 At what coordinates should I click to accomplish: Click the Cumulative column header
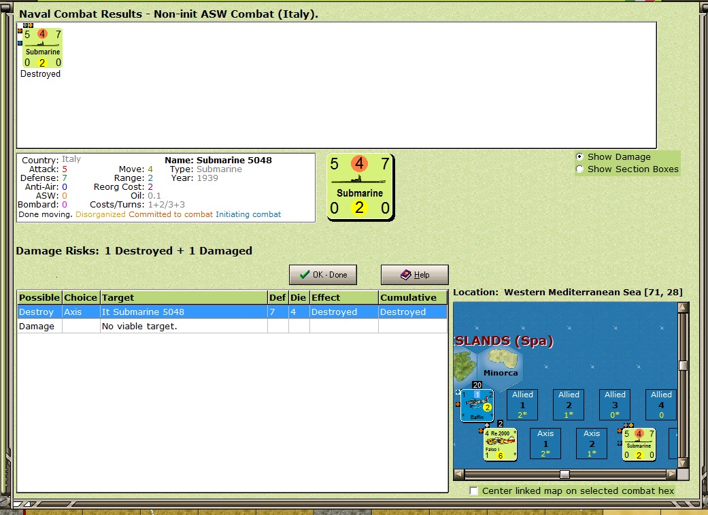pyautogui.click(x=413, y=297)
